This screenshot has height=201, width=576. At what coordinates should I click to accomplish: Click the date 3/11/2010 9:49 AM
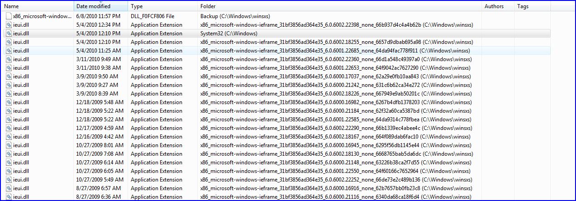(98, 59)
